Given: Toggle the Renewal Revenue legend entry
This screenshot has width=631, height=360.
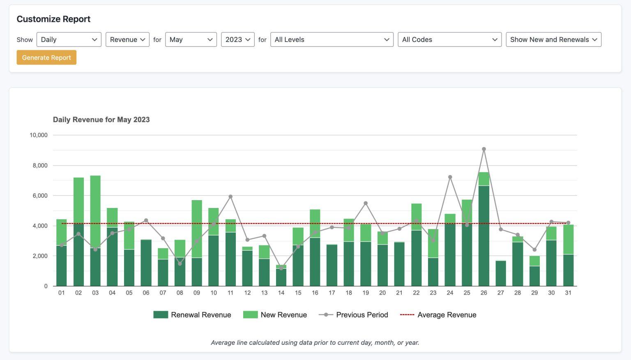Looking at the screenshot, I should [x=201, y=314].
